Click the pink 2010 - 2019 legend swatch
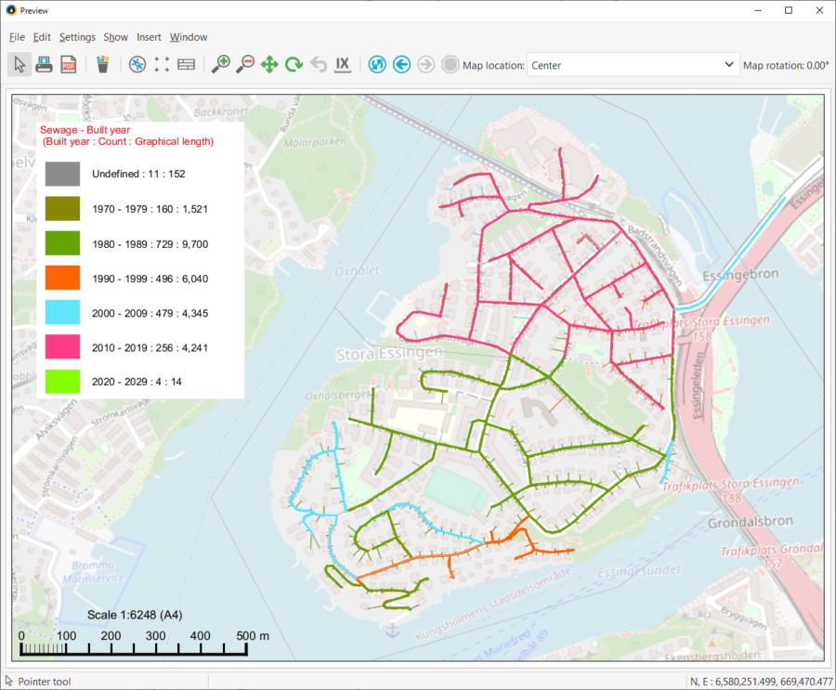The height and width of the screenshot is (690, 836). click(x=62, y=346)
